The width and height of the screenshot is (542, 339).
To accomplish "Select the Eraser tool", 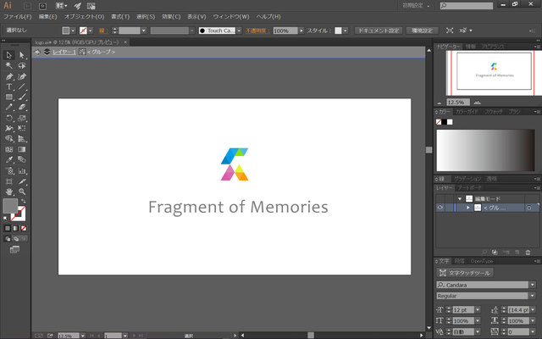I will click(22, 108).
